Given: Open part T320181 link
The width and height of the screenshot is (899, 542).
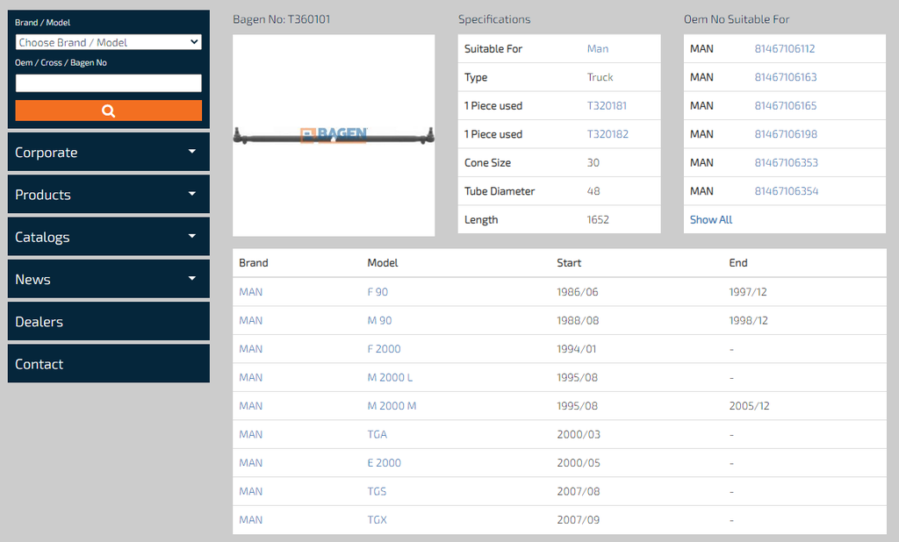Looking at the screenshot, I should (x=607, y=105).
